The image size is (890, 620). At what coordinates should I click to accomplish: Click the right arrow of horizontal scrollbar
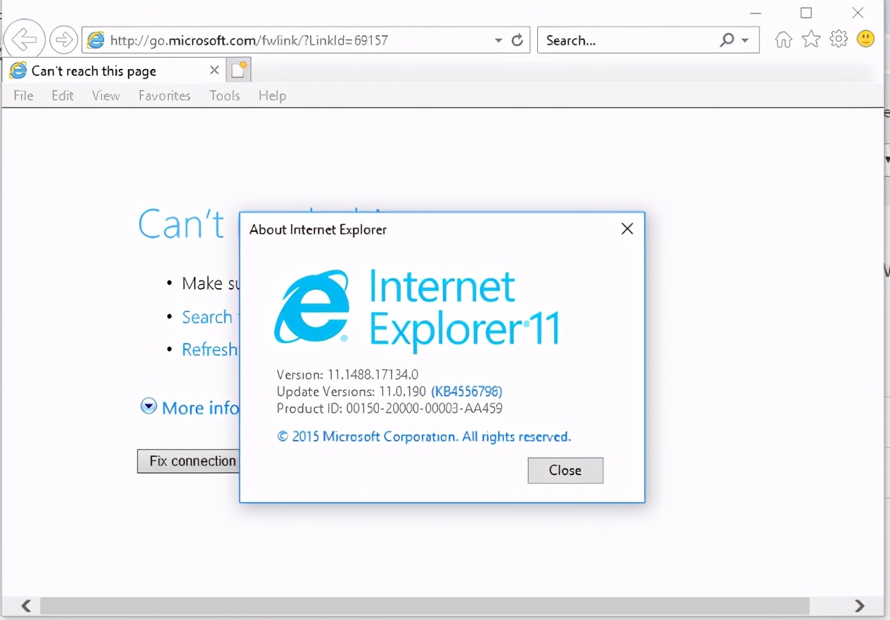pos(859,605)
